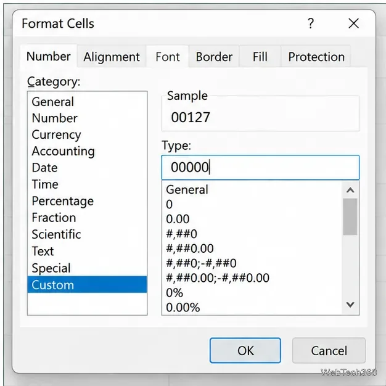Choose the #,##0.00 format code

(252, 248)
